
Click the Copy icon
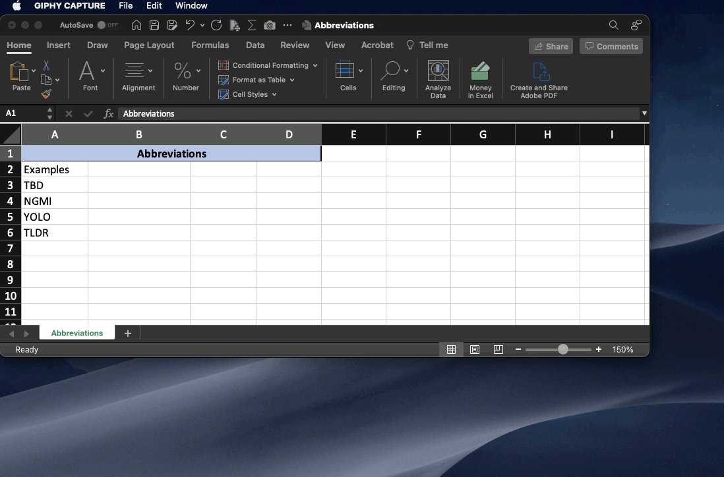tap(46, 80)
